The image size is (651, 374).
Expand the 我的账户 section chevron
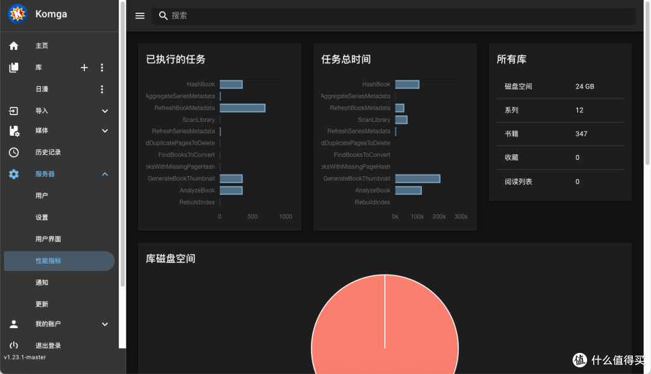pos(105,324)
